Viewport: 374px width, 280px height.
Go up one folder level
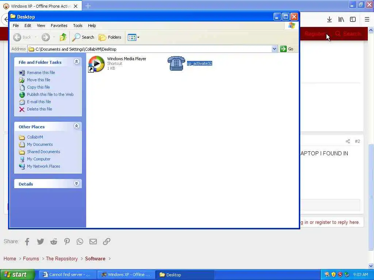point(63,37)
